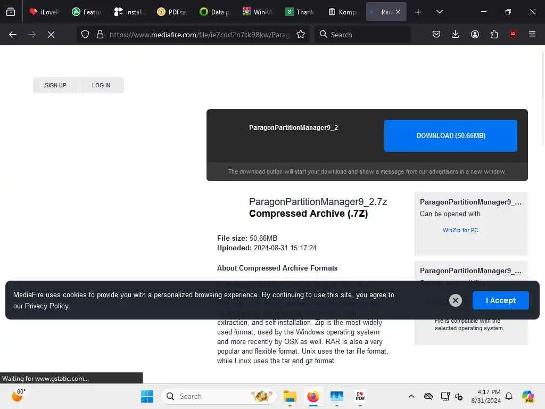The width and height of the screenshot is (545, 409).
Task: Open clock showing 4:17 PM
Action: pos(485,396)
